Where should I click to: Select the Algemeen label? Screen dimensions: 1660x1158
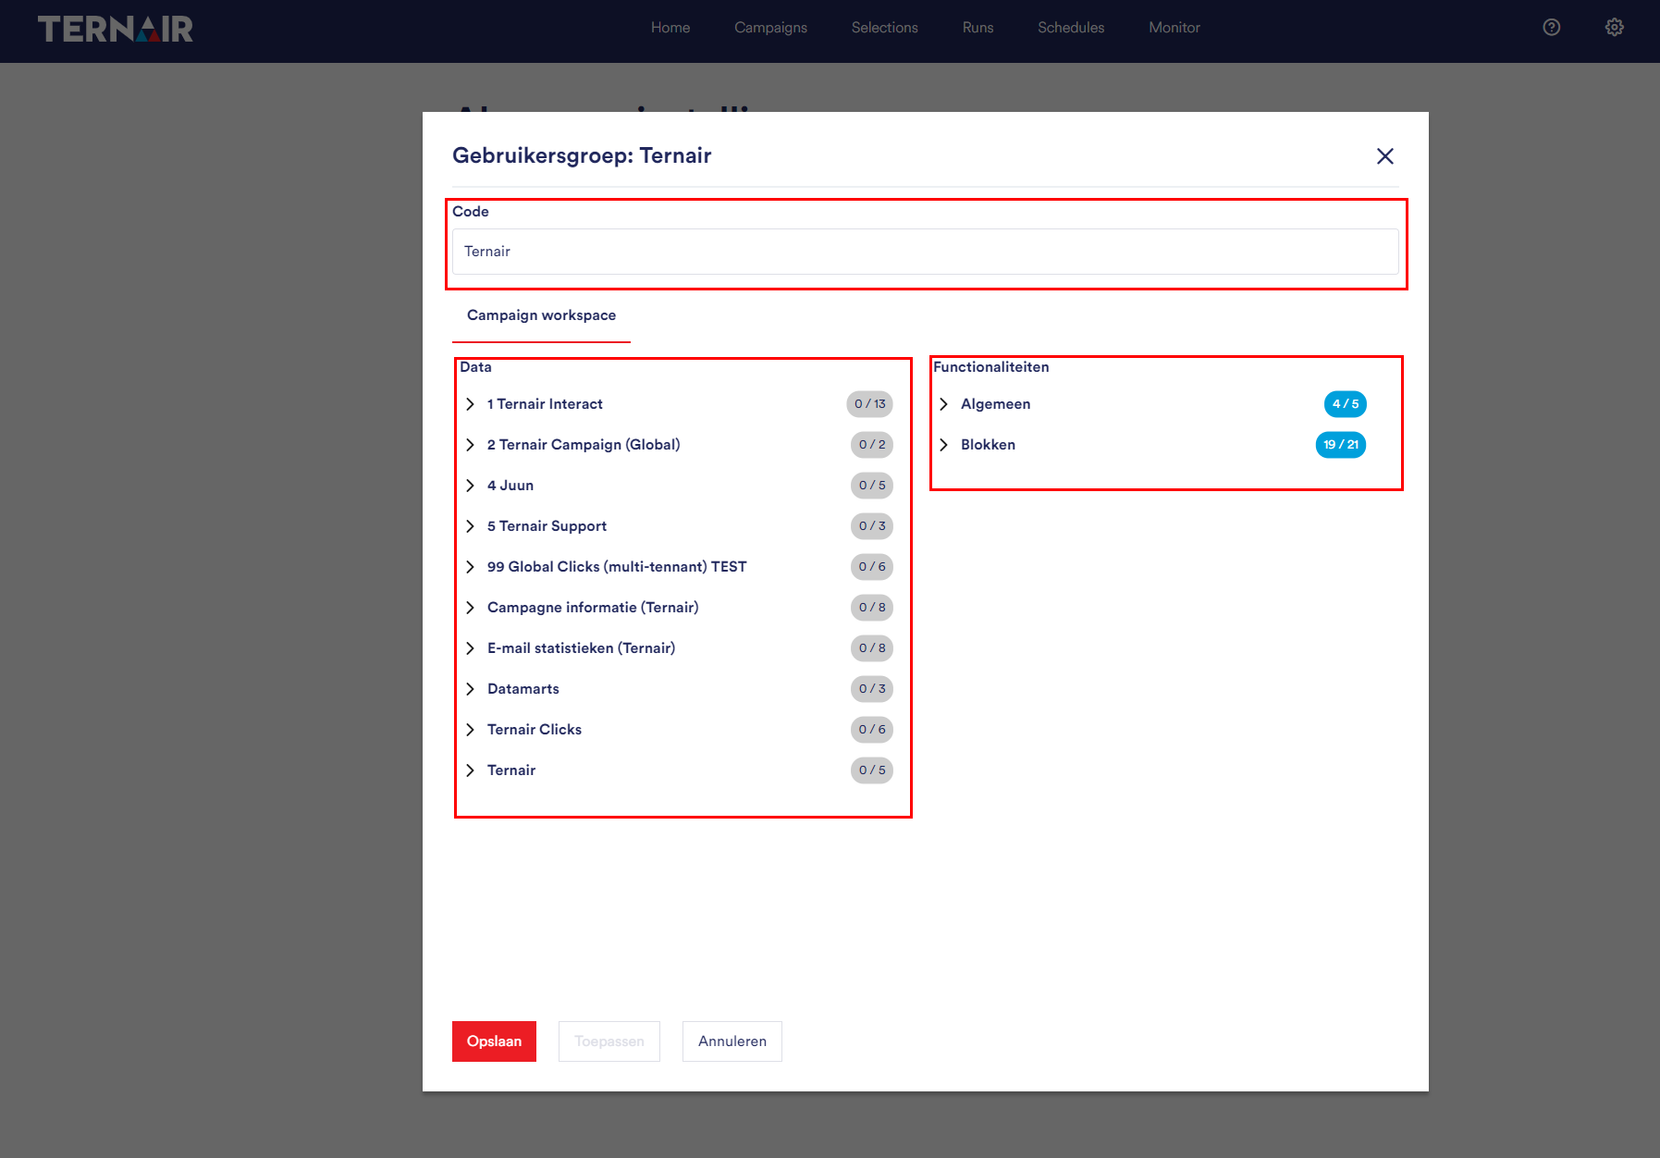[x=995, y=404]
